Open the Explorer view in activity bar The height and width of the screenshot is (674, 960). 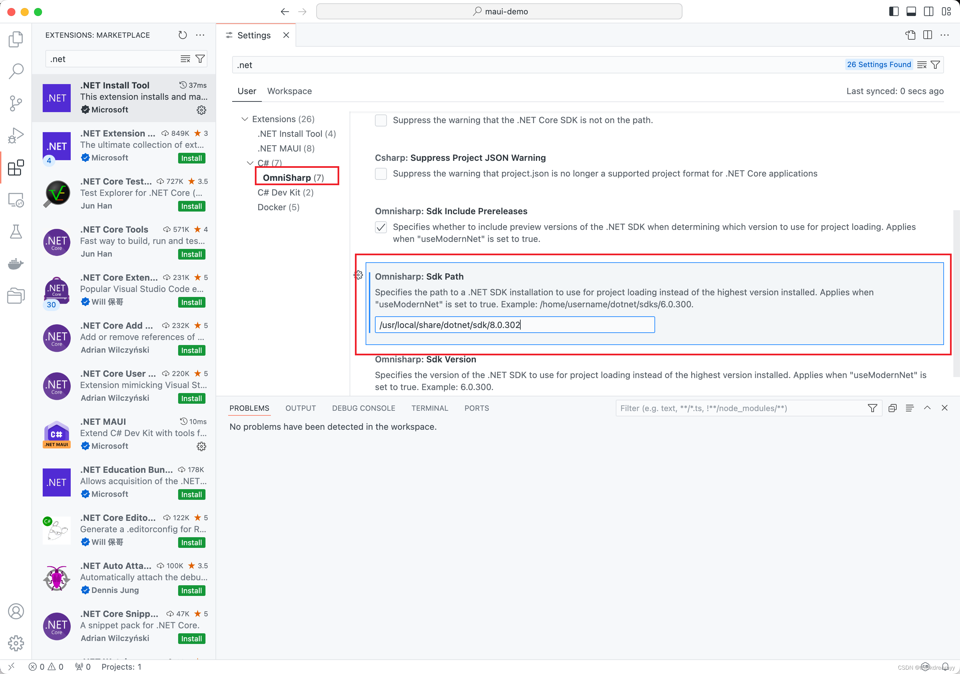[x=16, y=39]
